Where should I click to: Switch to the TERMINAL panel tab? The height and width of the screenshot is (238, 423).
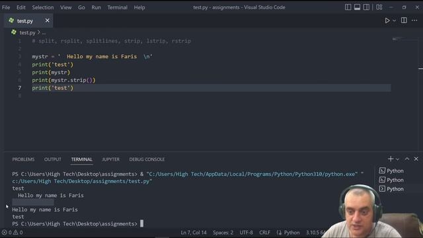pyautogui.click(x=82, y=159)
